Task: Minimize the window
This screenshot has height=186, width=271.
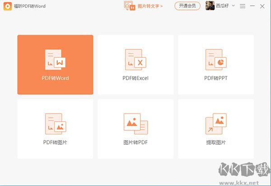Action: (252, 6)
